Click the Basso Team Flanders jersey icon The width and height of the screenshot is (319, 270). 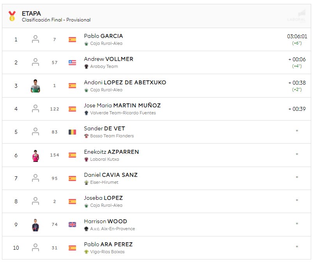pyautogui.click(x=86, y=136)
